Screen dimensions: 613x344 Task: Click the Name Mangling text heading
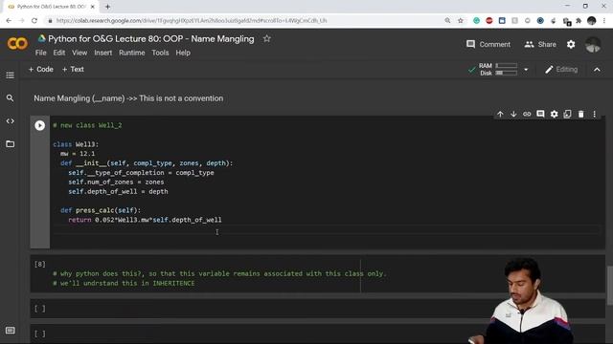point(128,98)
